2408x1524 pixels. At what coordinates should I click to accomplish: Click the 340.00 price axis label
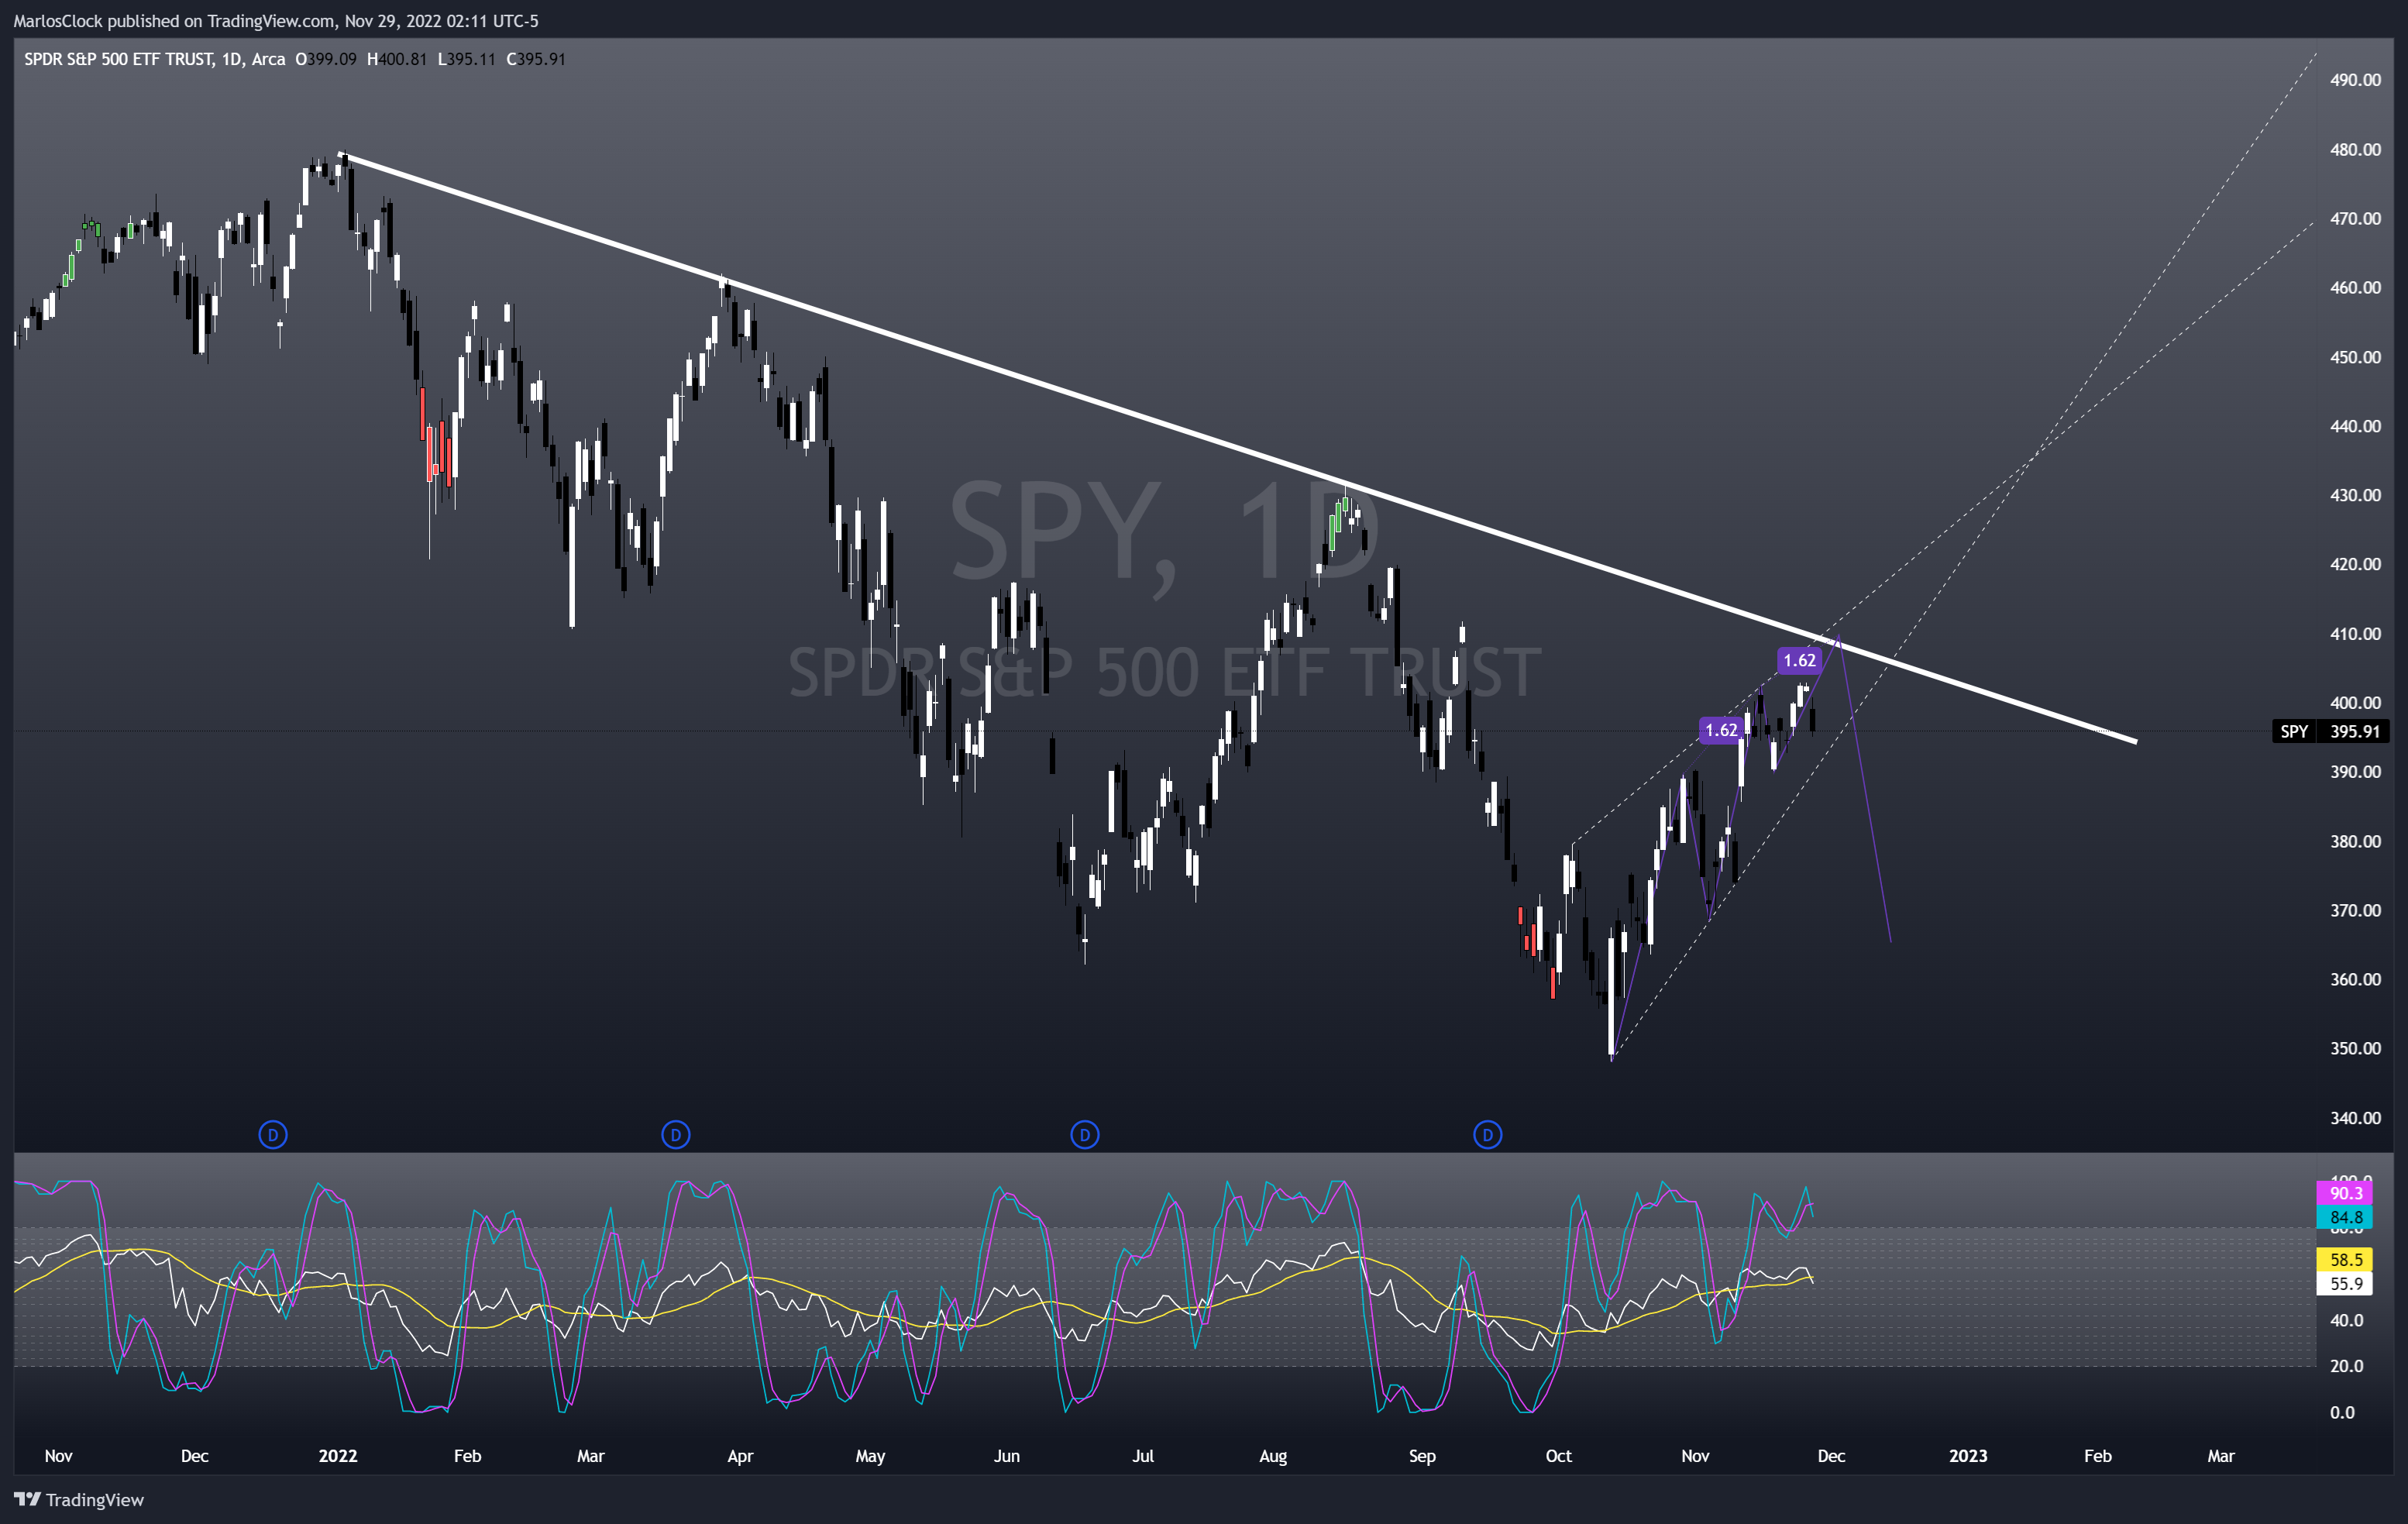pyautogui.click(x=2355, y=1117)
